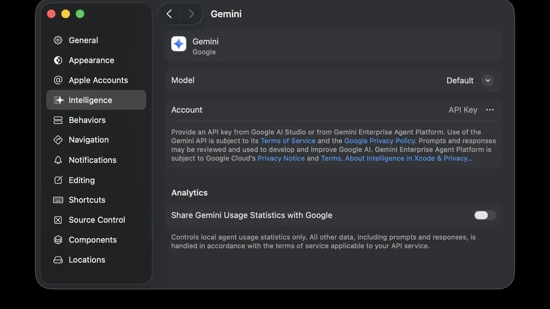This screenshot has height=309, width=550.
Task: Click the "Gemini" title beside navigation arrows
Action: [x=226, y=14]
